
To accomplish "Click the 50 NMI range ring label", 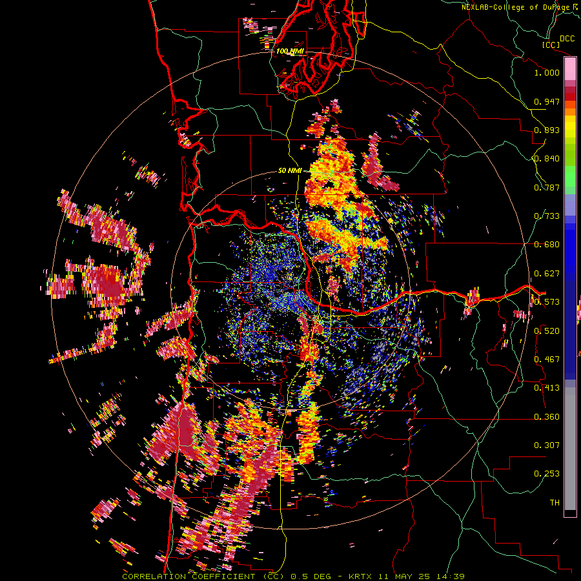I will [x=290, y=171].
